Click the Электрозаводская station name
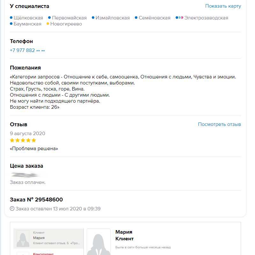This screenshot has width=255, height=255. [206, 18]
